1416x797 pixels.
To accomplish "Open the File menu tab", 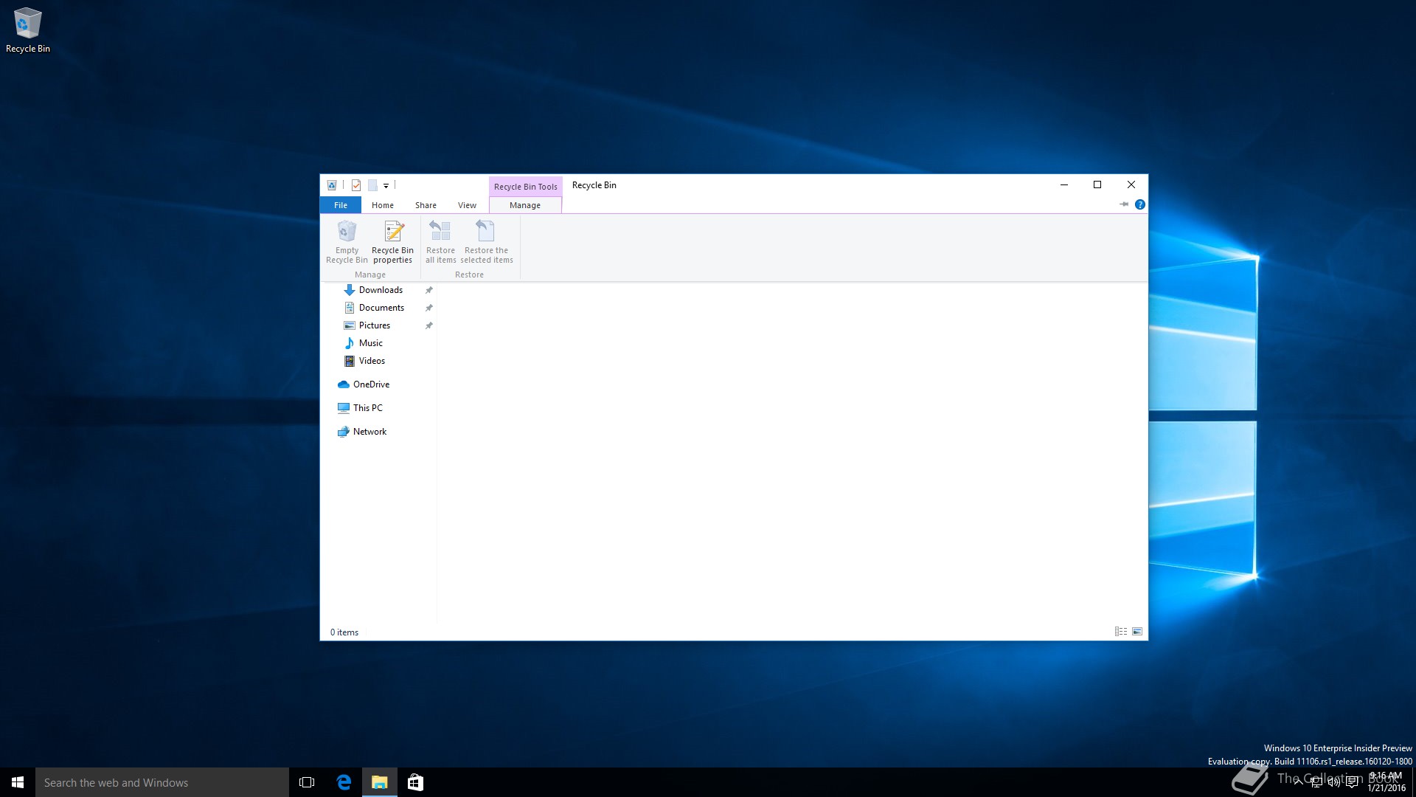I will 340,205.
